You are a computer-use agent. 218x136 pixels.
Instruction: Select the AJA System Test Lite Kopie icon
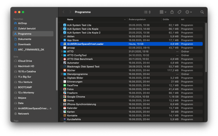[x=65, y=29]
